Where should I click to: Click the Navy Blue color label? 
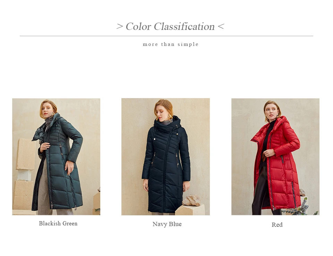[x=167, y=224]
